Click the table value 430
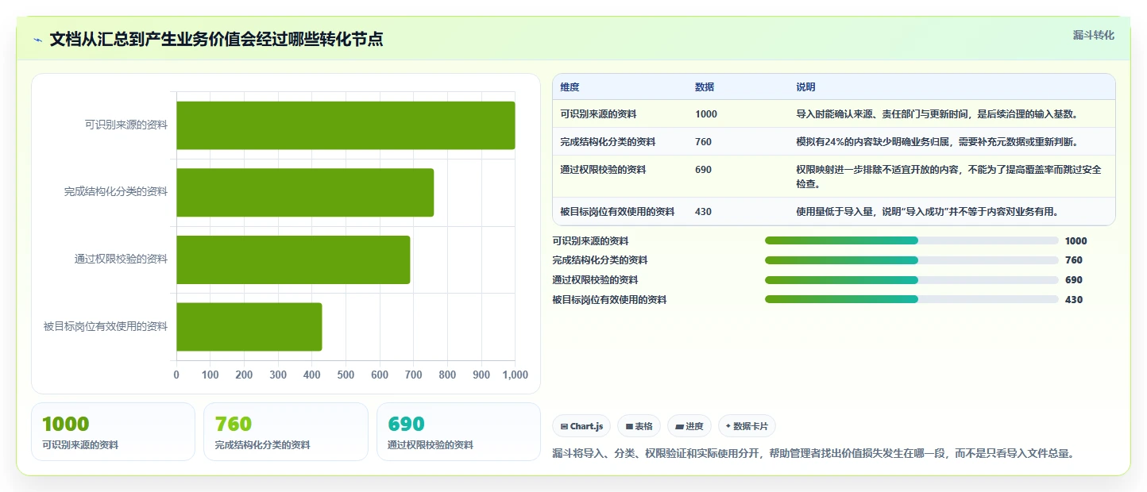 [x=704, y=212]
